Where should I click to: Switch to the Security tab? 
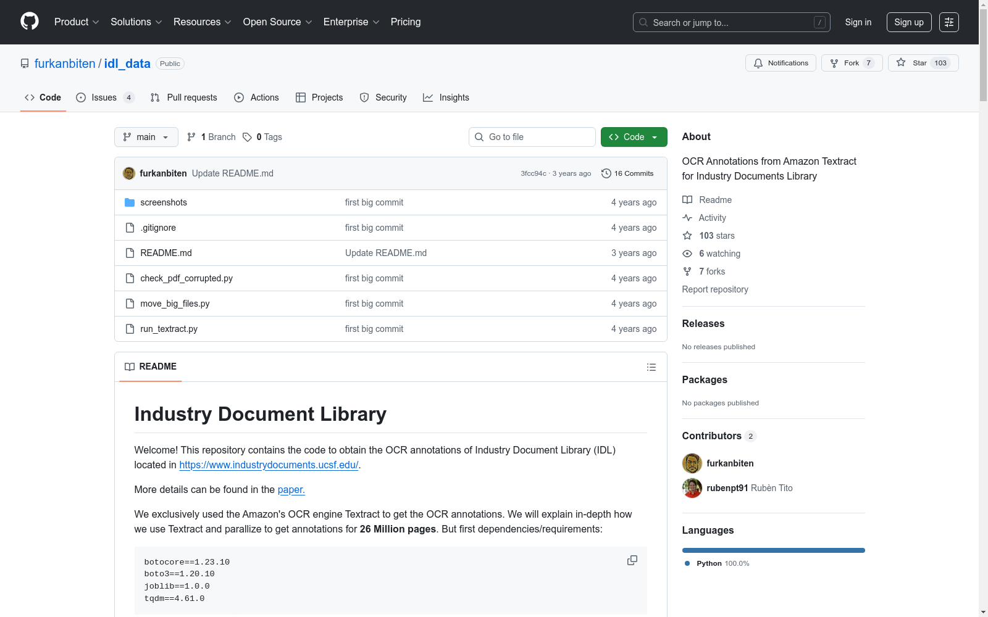(383, 97)
